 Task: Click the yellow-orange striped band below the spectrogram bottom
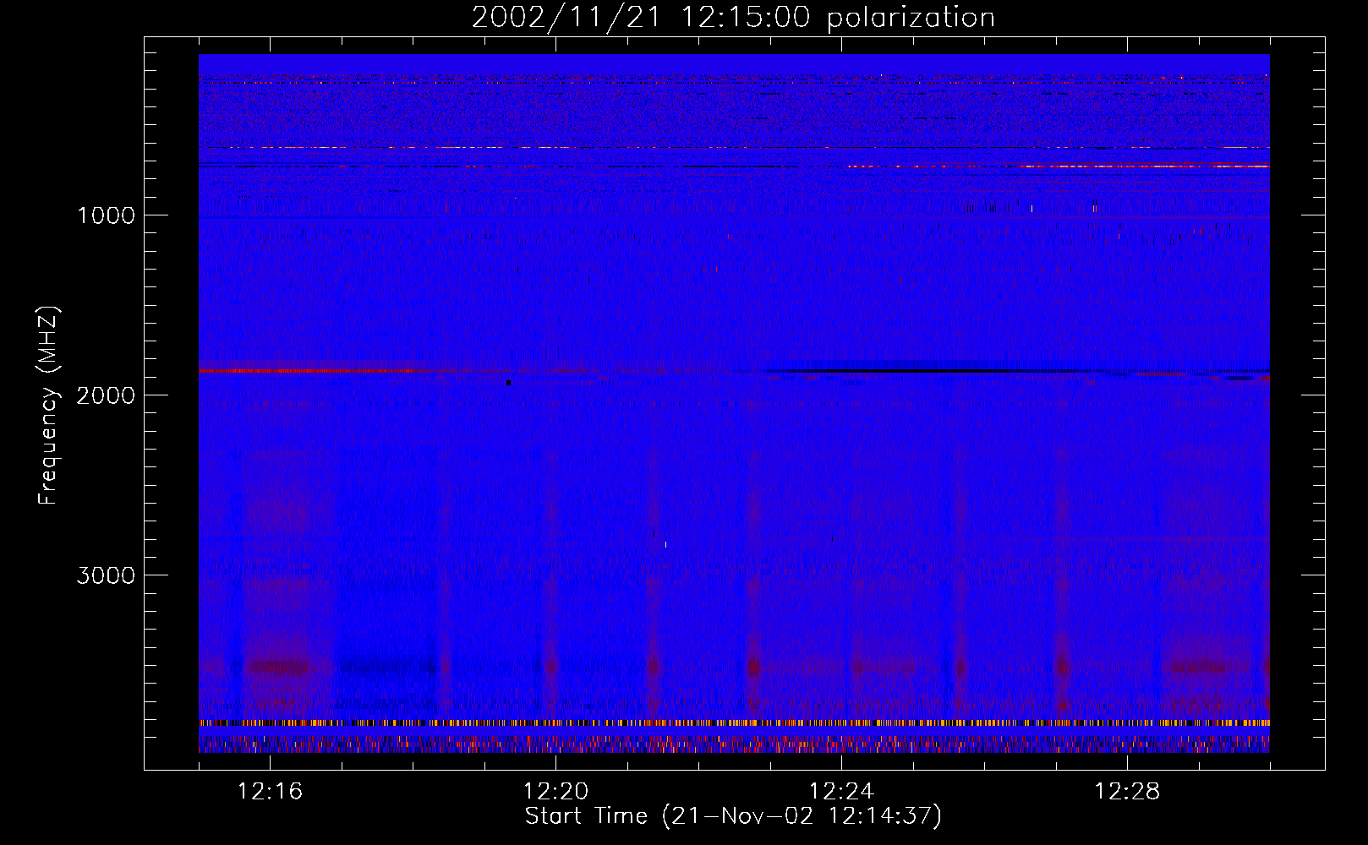(x=734, y=723)
